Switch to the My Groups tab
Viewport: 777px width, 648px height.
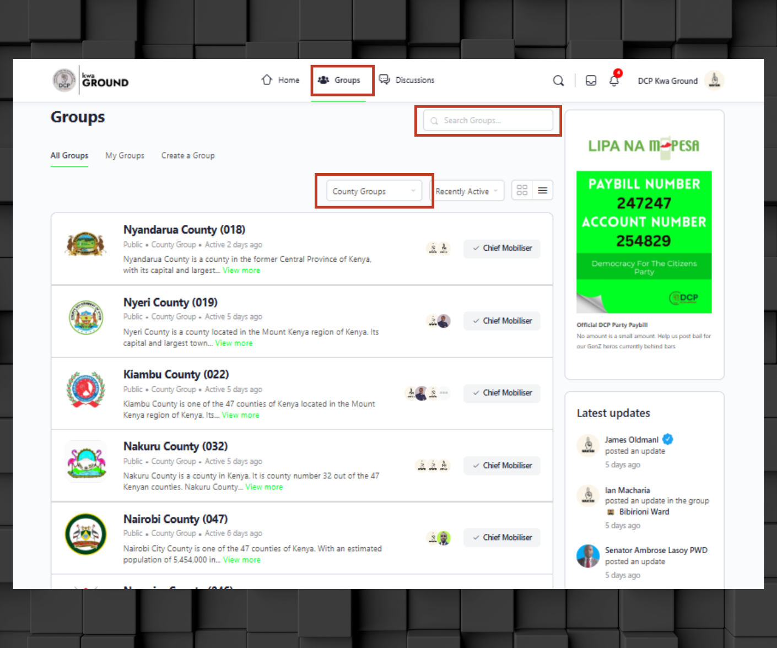tap(125, 155)
